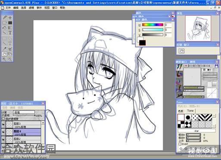The width and height of the screenshot is (221, 160).
Task: Hide layer 图层3 with eye icon
Action: [x=3, y=125]
